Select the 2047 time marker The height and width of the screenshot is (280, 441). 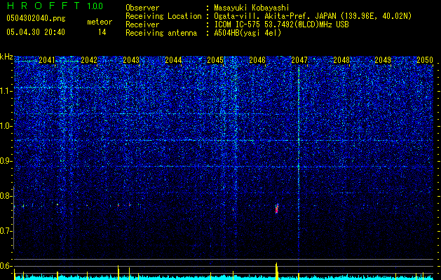(299, 60)
